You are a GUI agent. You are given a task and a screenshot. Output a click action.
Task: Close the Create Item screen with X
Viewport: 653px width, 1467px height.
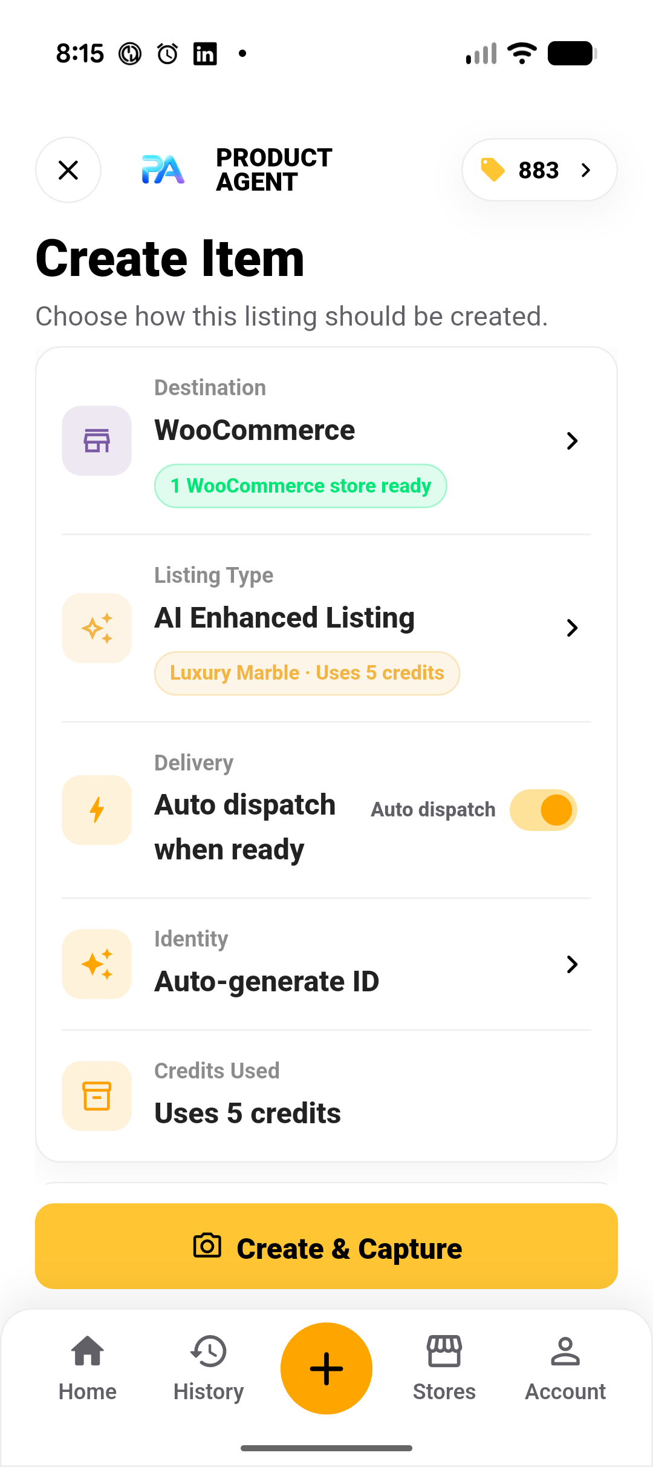(x=68, y=170)
